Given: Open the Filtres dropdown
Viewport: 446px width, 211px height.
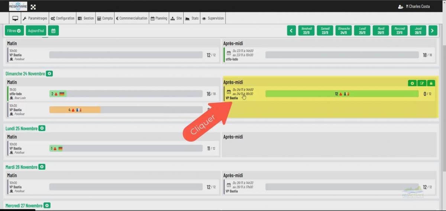Looking at the screenshot, I should 14,30.
